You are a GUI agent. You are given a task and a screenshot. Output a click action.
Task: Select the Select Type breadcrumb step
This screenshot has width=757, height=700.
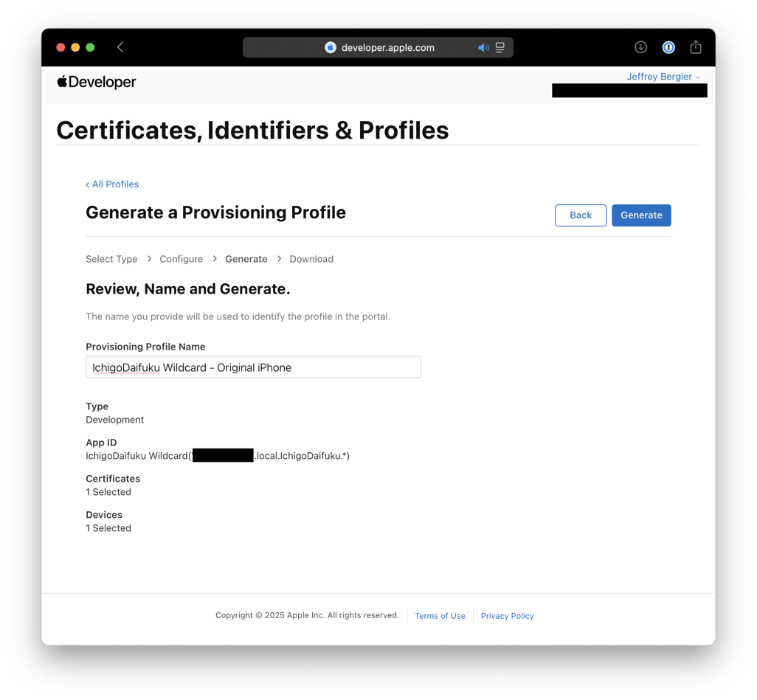tap(111, 259)
